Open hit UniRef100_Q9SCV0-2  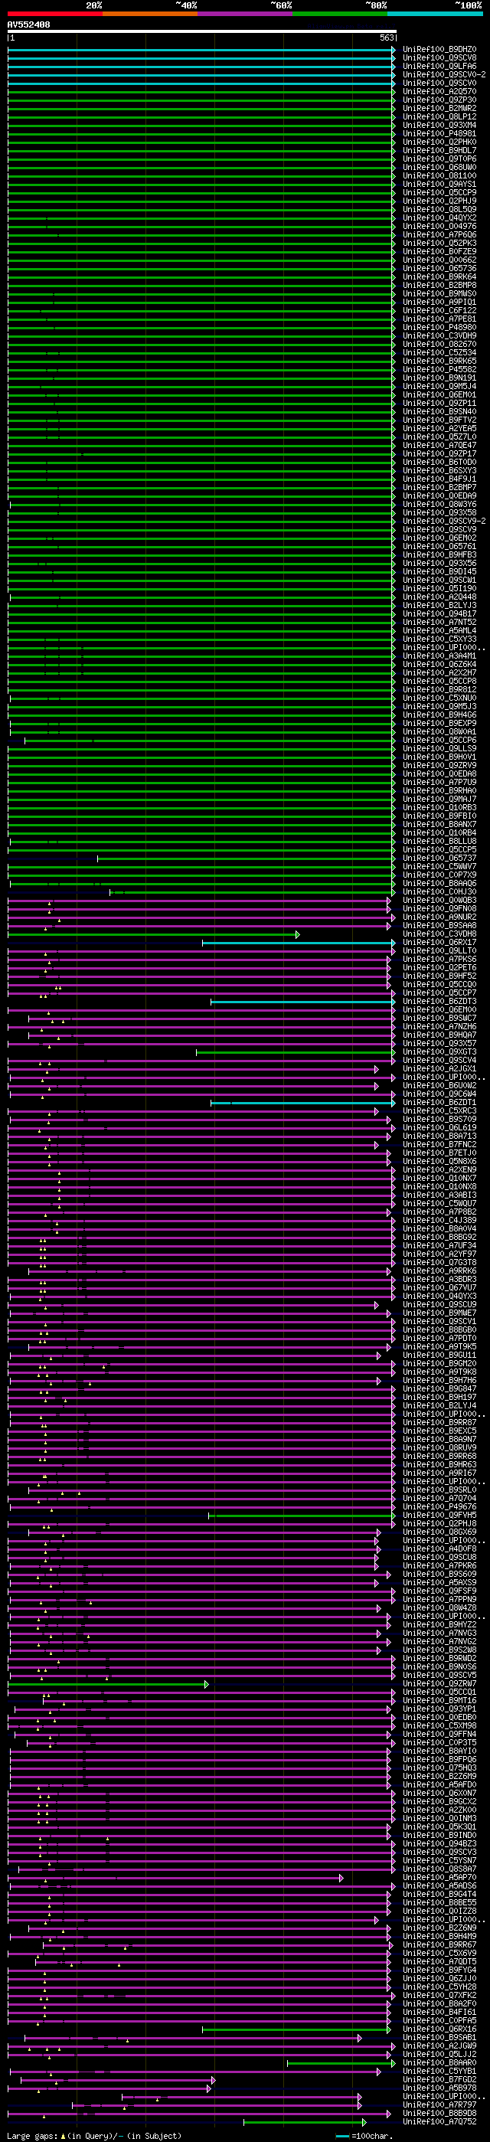point(444,75)
